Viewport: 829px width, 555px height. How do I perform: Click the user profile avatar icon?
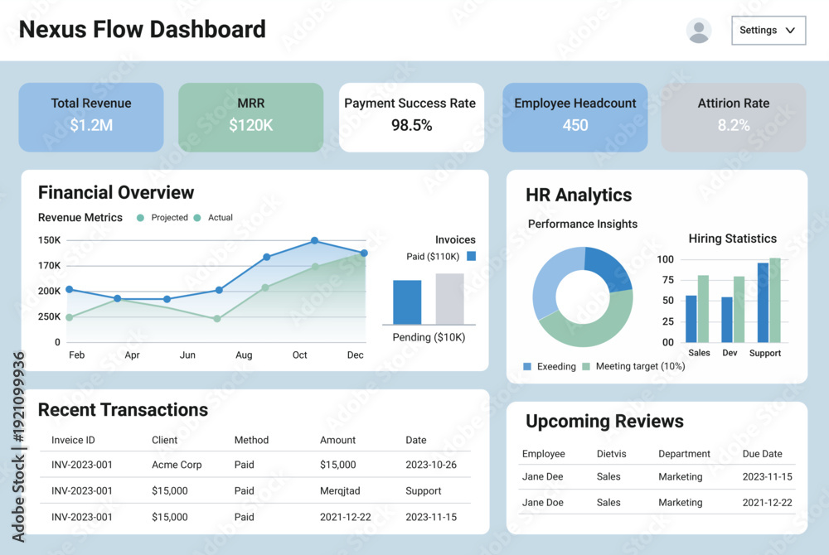click(x=698, y=31)
